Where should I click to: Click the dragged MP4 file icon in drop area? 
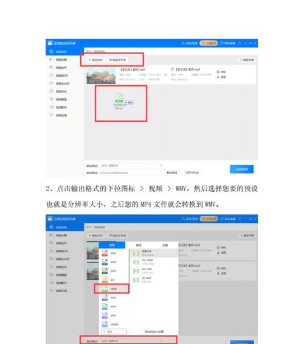click(119, 97)
